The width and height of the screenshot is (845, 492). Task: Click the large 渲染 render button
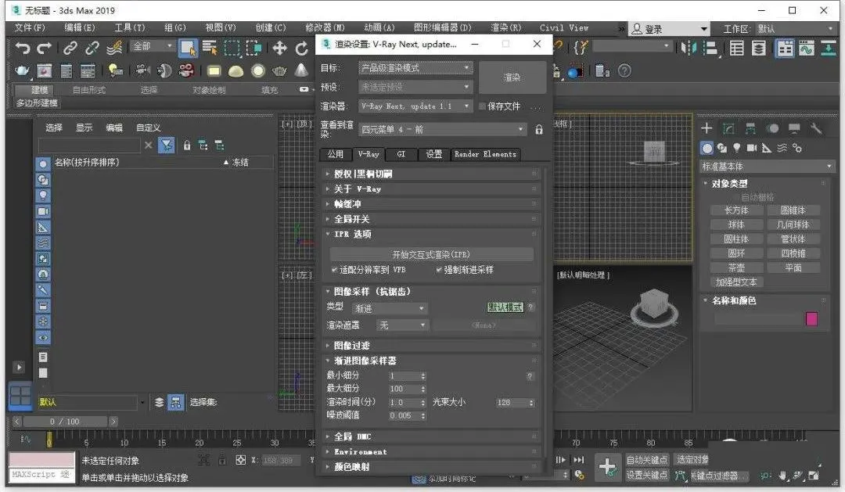click(x=512, y=77)
